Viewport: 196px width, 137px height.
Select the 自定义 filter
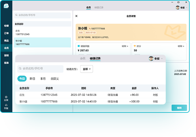[55, 79]
